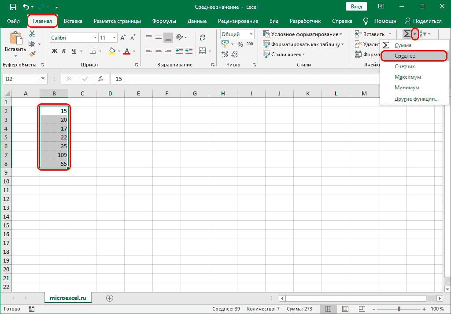The width and height of the screenshot is (451, 314).
Task: Click the percent style icon
Action: coord(240,44)
